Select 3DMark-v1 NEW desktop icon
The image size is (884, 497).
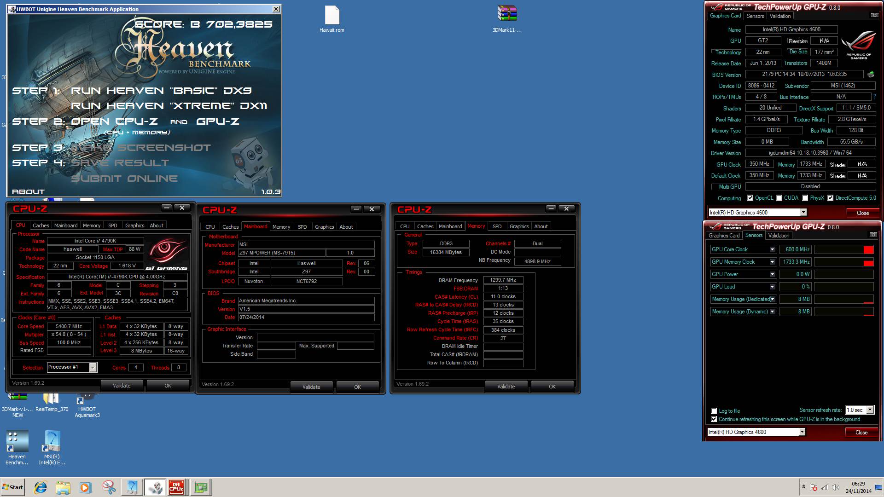pyautogui.click(x=17, y=405)
